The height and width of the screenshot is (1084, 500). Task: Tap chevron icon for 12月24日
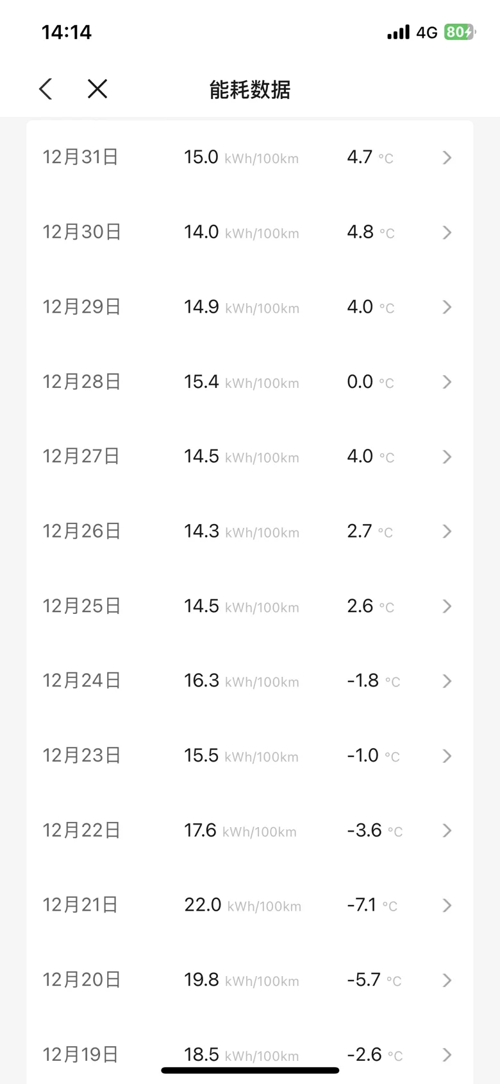(x=447, y=681)
